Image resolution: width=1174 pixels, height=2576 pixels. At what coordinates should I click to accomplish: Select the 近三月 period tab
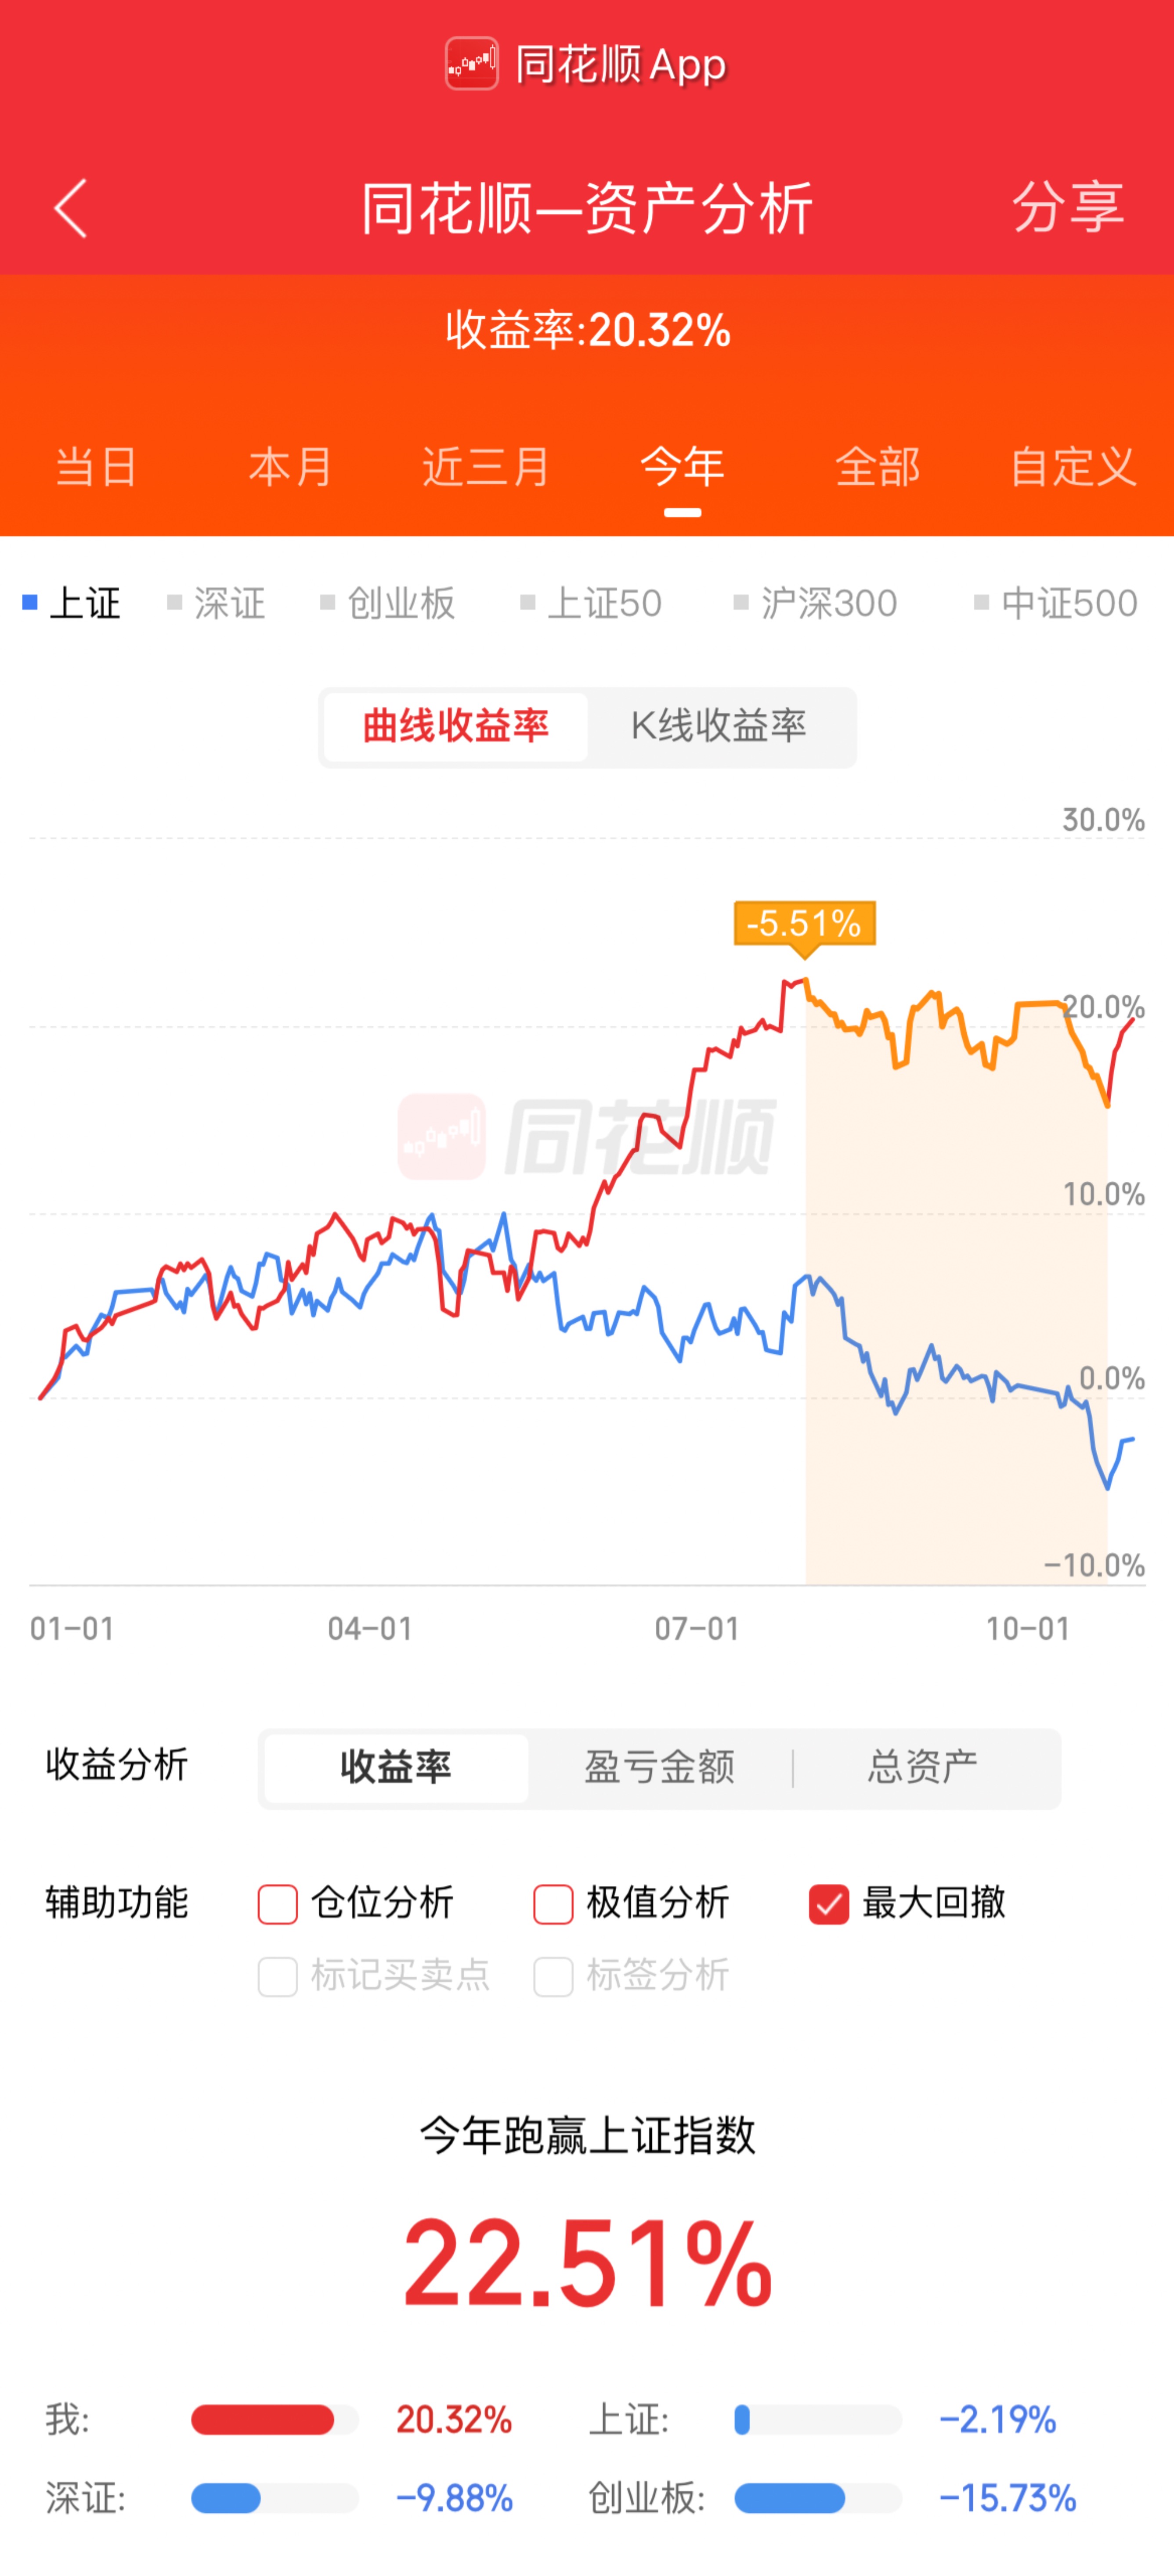coord(485,467)
